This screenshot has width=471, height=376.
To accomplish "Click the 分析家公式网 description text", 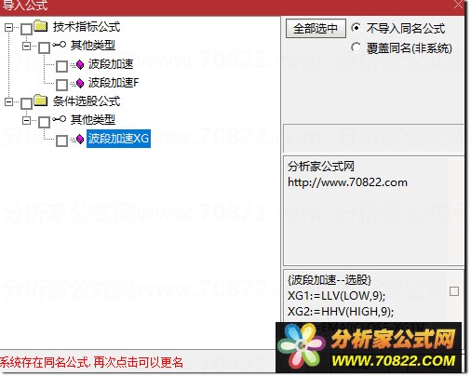I will pos(321,167).
